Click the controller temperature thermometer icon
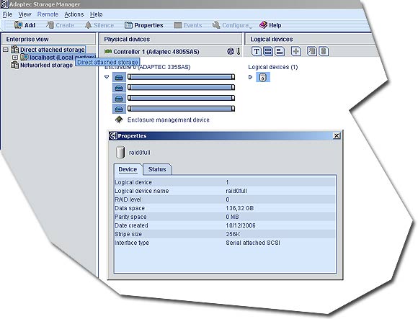 pos(239,51)
